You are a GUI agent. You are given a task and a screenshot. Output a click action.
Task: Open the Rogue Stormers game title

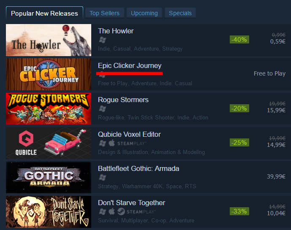point(123,100)
